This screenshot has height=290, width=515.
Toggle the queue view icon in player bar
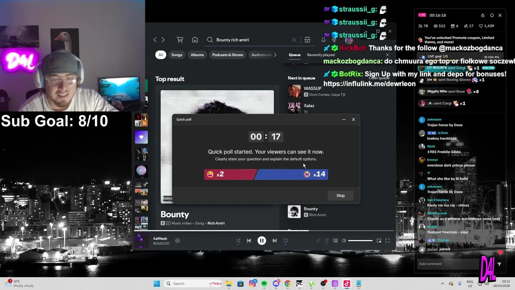pos(327,240)
